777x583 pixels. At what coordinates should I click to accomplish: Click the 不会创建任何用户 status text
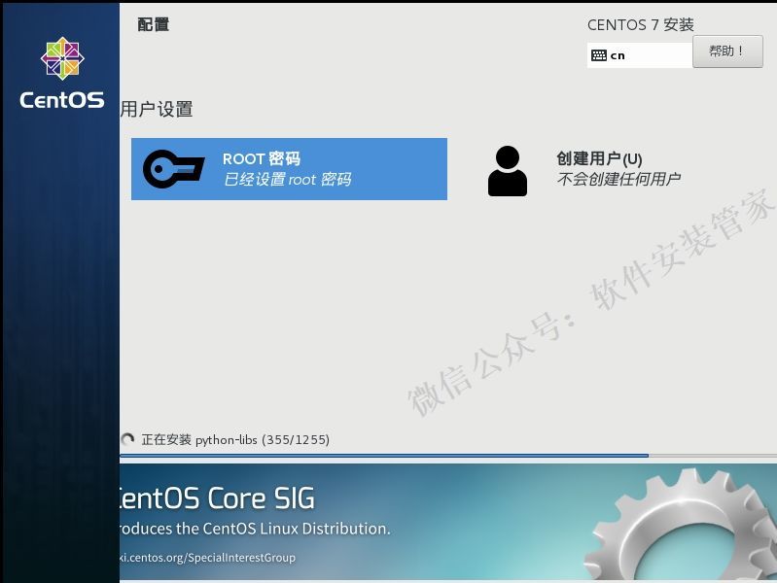(x=618, y=179)
